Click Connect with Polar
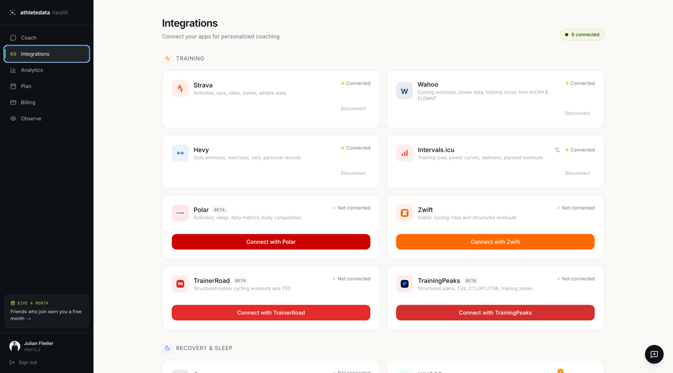Image resolution: width=673 pixels, height=373 pixels. (x=271, y=242)
